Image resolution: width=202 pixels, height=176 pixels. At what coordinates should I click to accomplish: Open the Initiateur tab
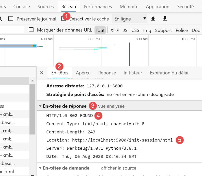click(133, 73)
